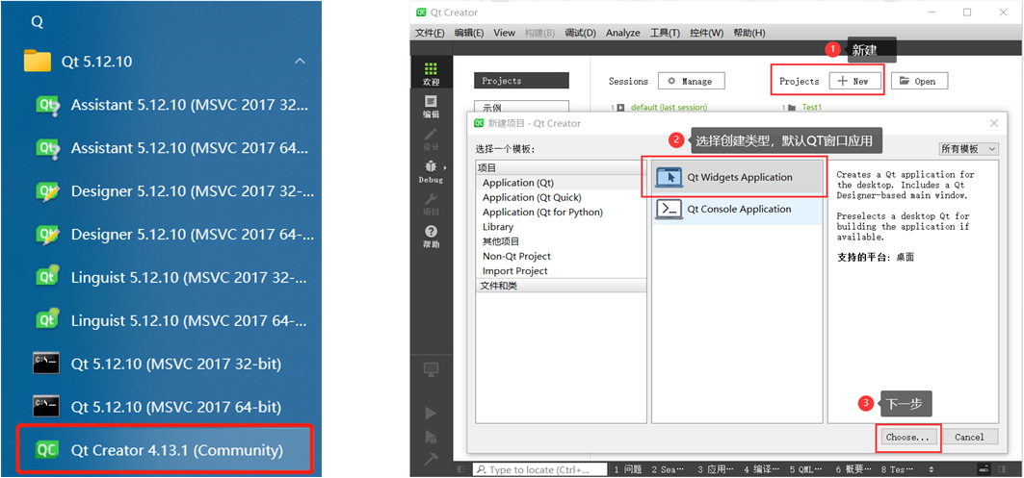Click the Open project button
Screen dimensions: 1024x478
[919, 81]
